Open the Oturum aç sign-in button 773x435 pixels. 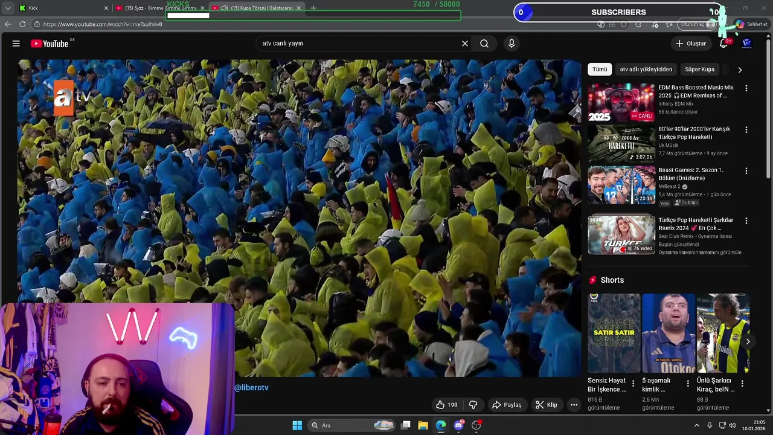pos(697,24)
